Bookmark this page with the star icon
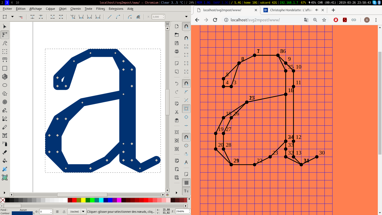Screen dimensions: 382x215 click(324, 20)
